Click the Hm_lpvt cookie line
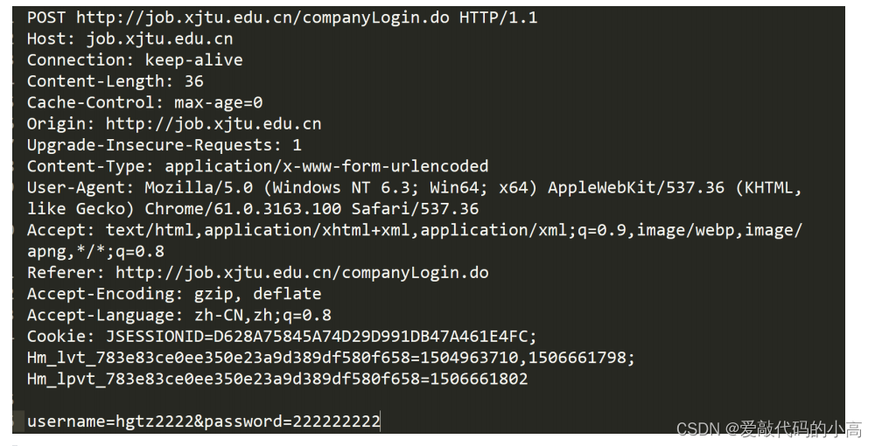The height and width of the screenshot is (446, 875). pyautogui.click(x=277, y=380)
